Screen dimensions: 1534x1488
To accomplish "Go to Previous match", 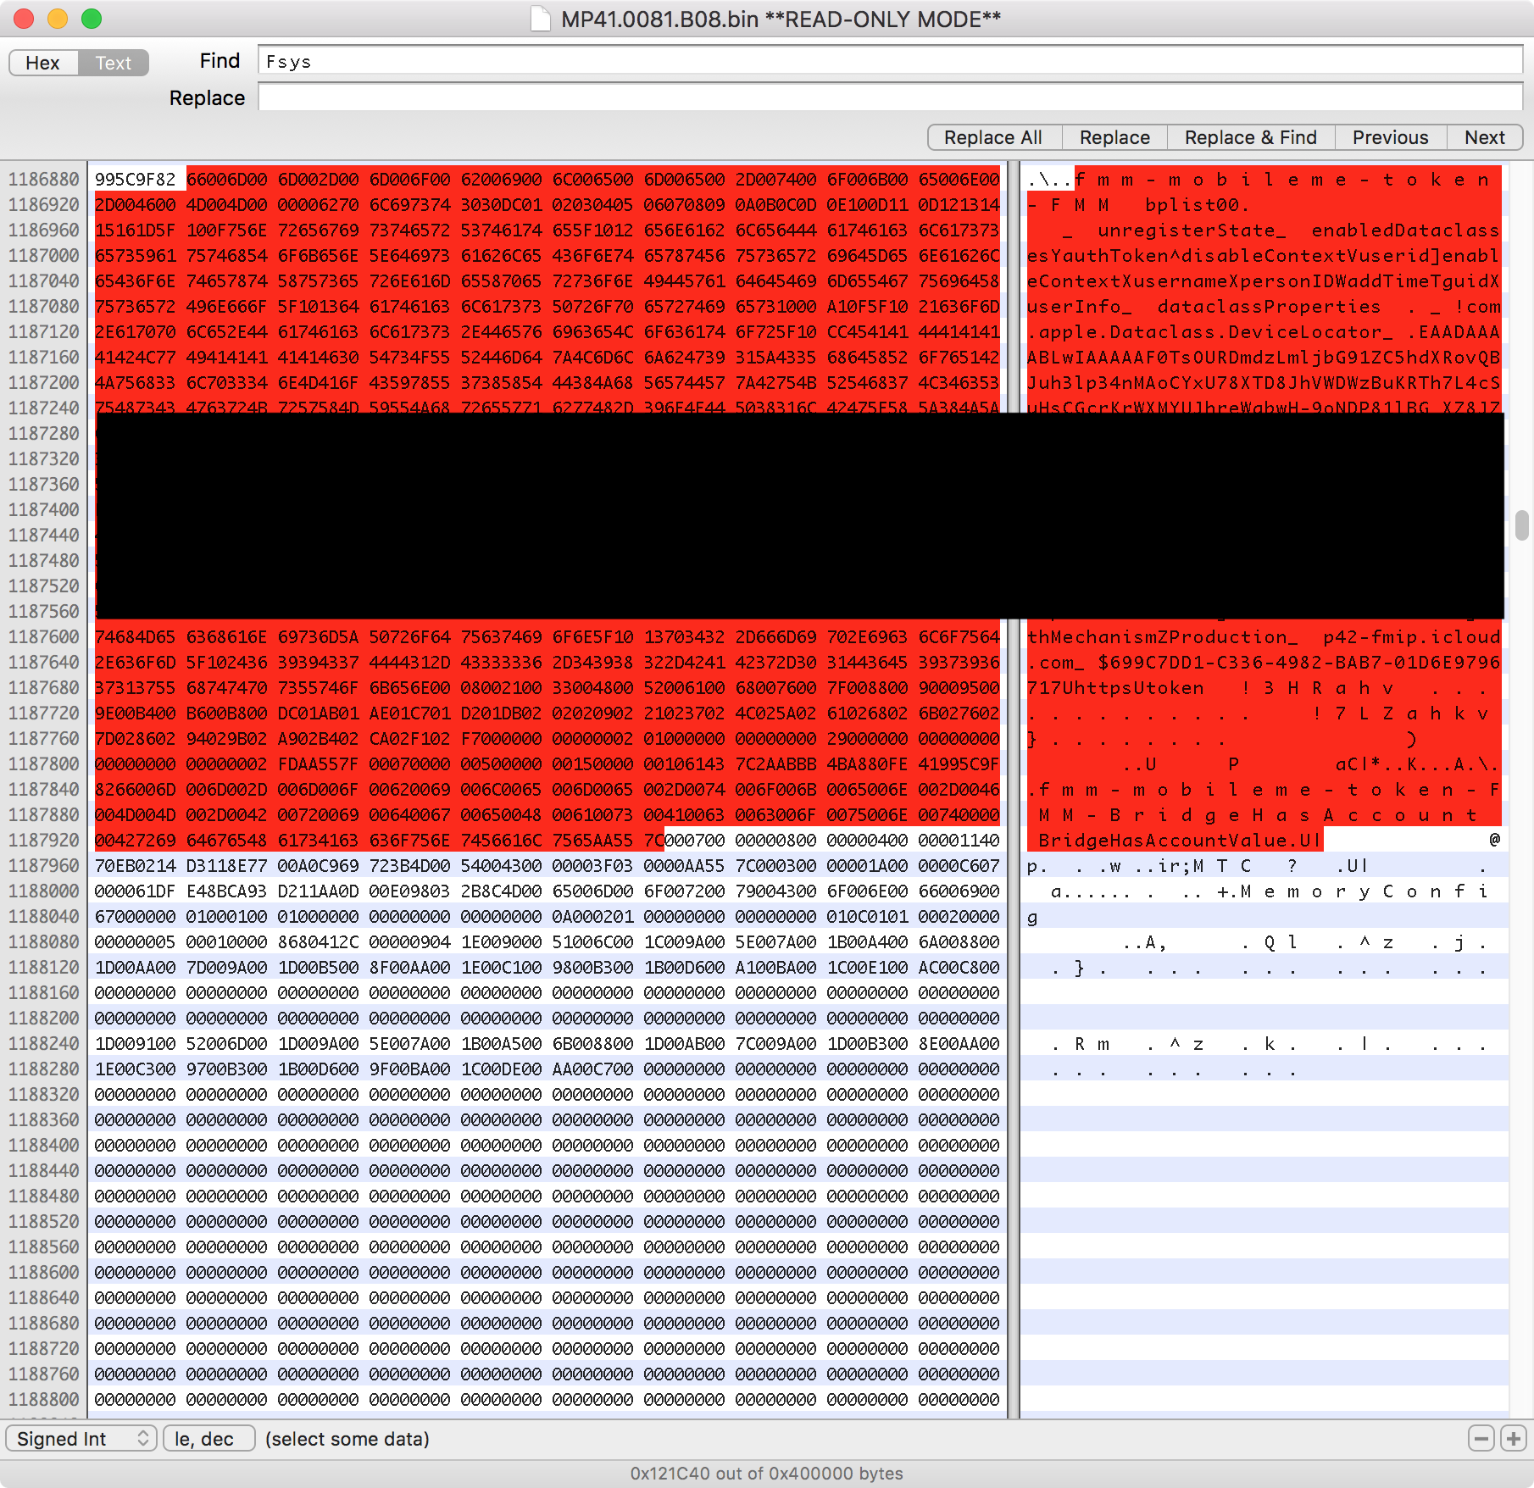I will coord(1390,137).
